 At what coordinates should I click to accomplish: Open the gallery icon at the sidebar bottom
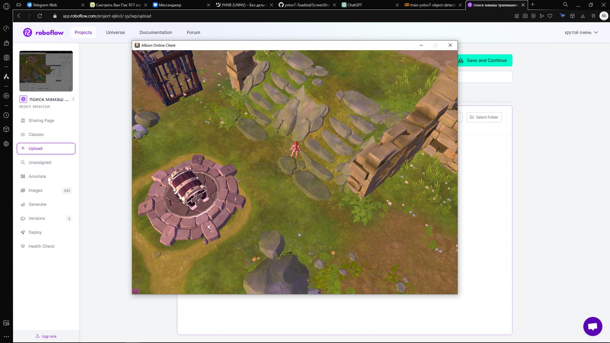click(6, 323)
